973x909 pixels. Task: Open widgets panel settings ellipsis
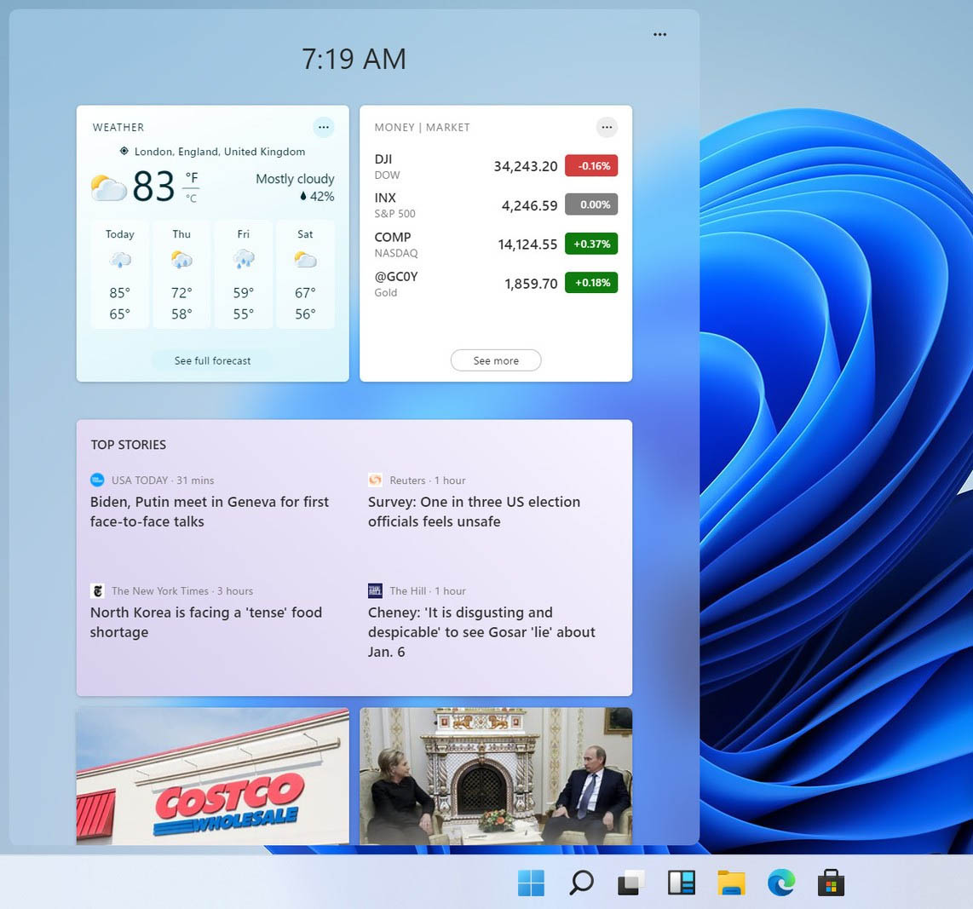coord(659,35)
